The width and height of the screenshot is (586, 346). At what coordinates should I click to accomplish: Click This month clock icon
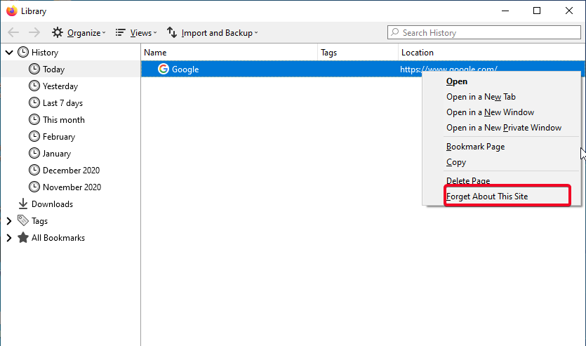[34, 119]
